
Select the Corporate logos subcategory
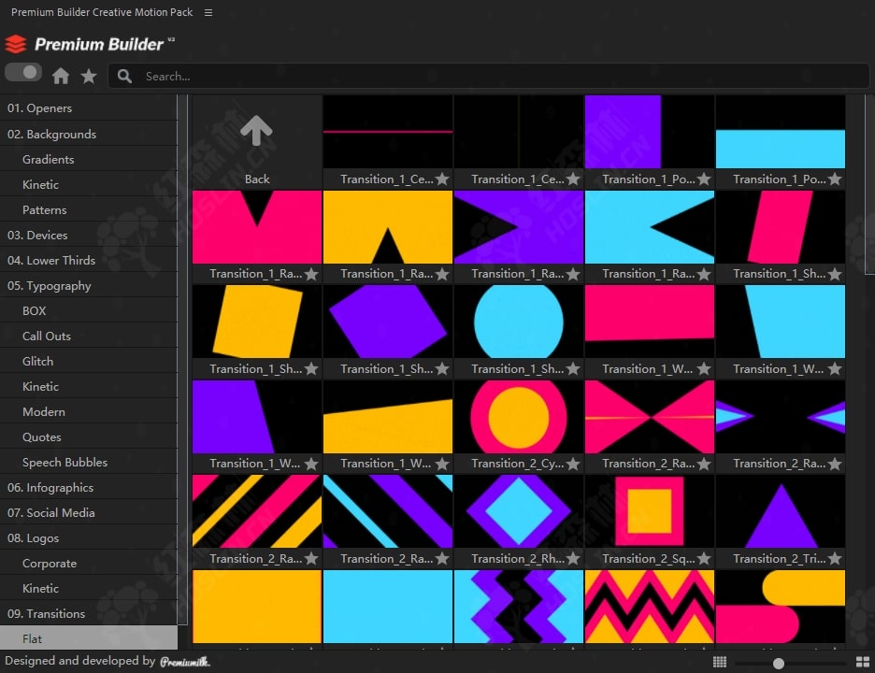pos(89,563)
